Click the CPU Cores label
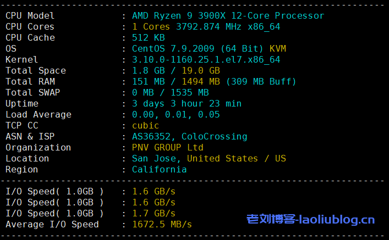Screen dimensions: 389x240 30,26
